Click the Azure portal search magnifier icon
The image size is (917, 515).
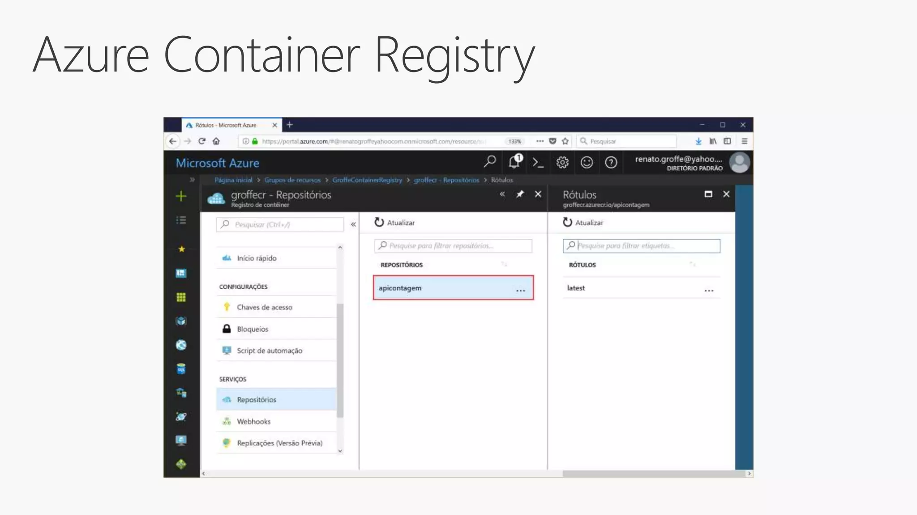(490, 161)
